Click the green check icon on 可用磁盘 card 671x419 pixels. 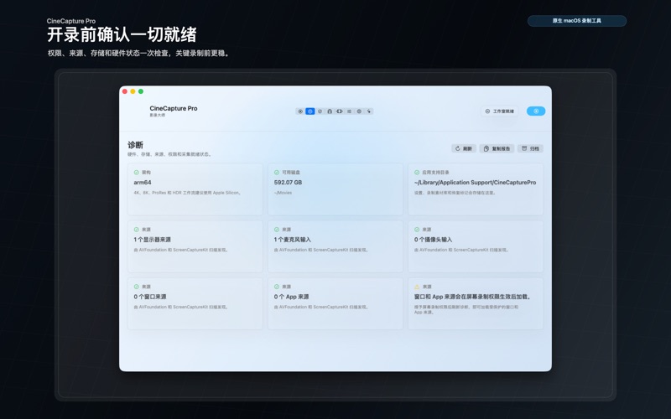[x=277, y=173]
